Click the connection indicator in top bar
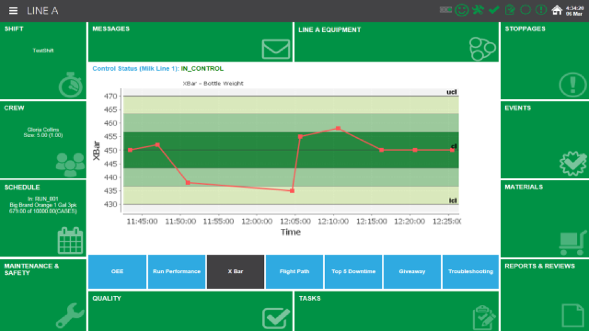The width and height of the screenshot is (589, 331). click(x=446, y=10)
